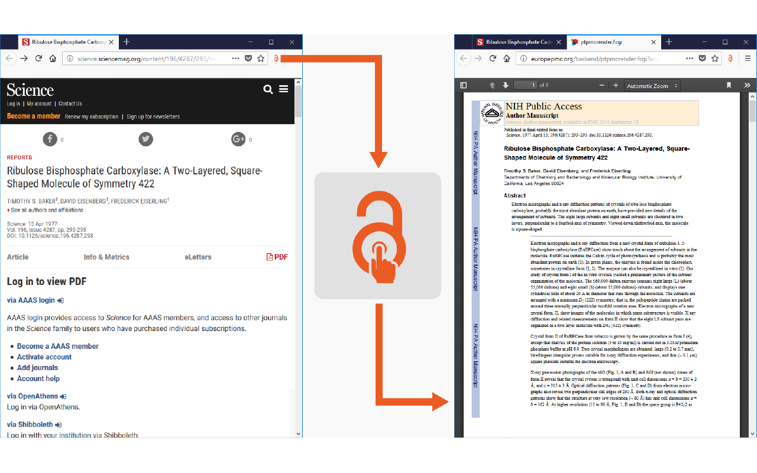
Task: Go to previous page in the PDF viewer
Action: (x=492, y=85)
